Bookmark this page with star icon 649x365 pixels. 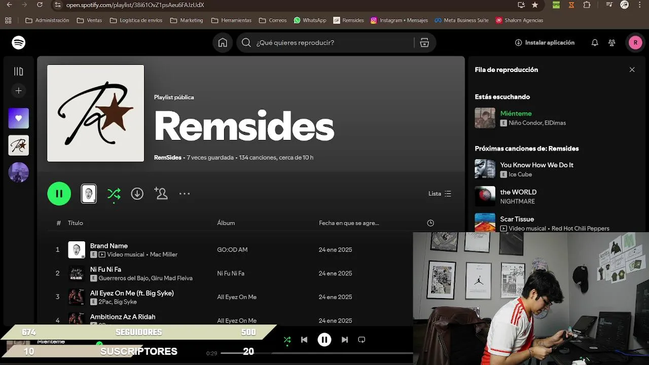[535, 5]
